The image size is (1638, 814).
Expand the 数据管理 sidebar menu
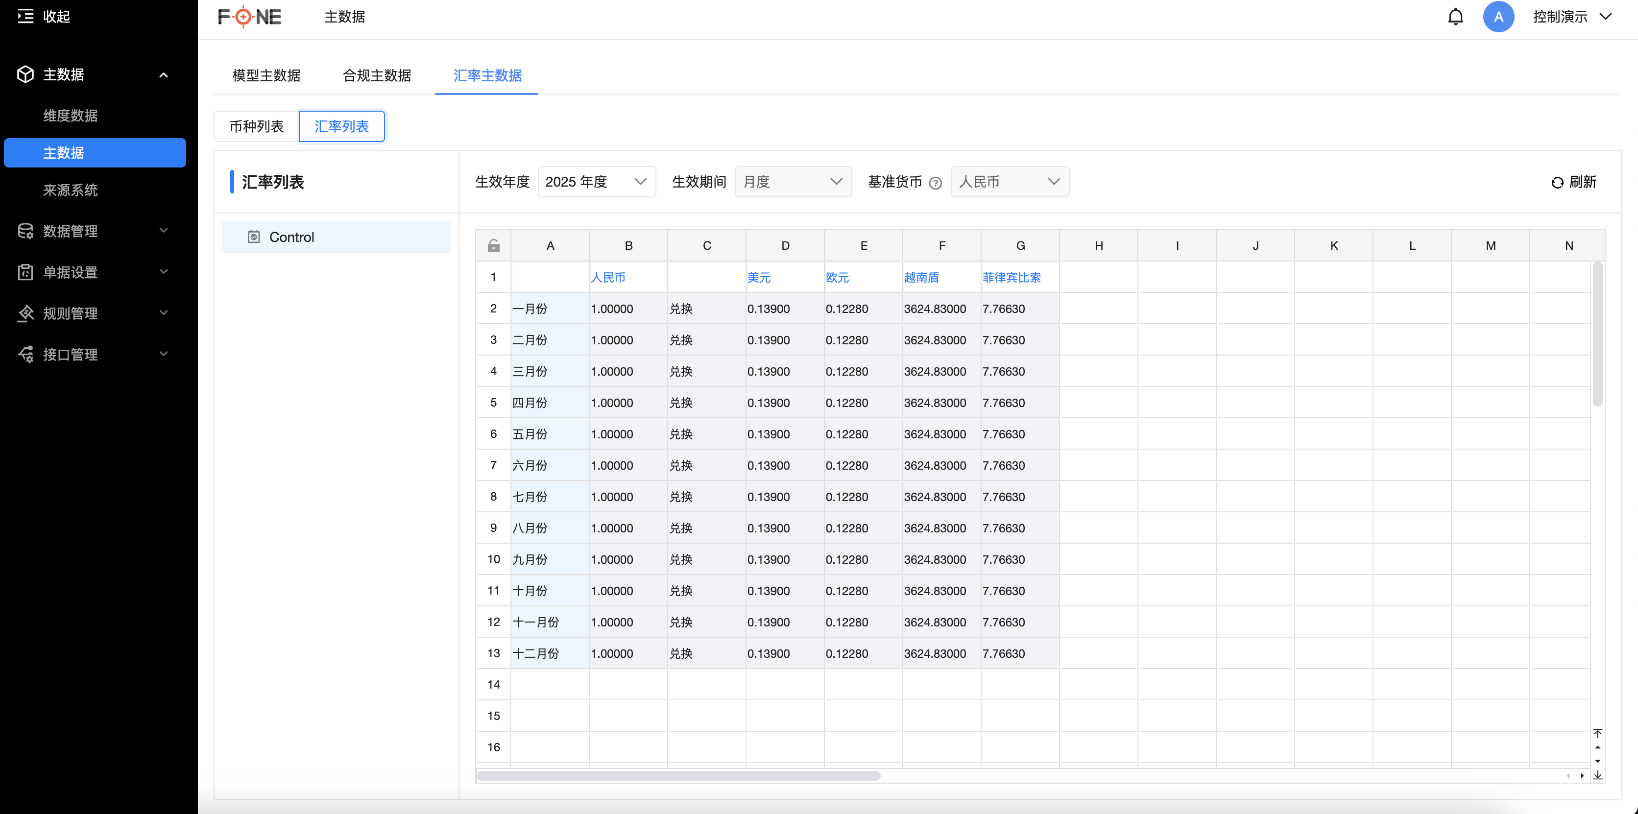[x=95, y=231]
